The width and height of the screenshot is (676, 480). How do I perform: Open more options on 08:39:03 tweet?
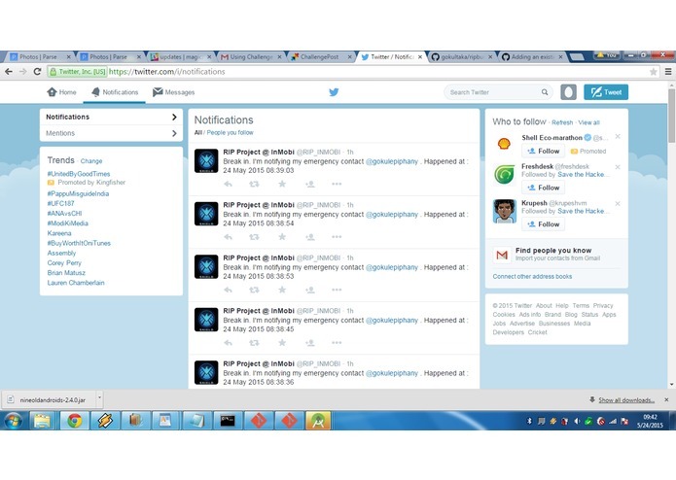click(x=337, y=185)
